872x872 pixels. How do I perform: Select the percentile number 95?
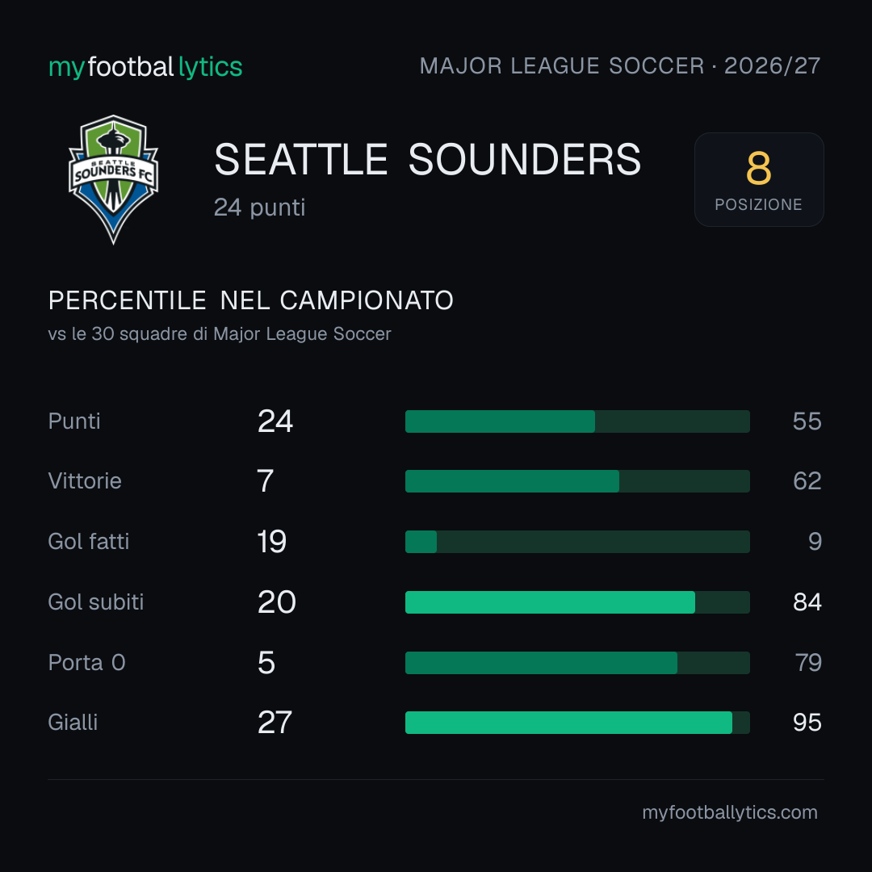[807, 723]
